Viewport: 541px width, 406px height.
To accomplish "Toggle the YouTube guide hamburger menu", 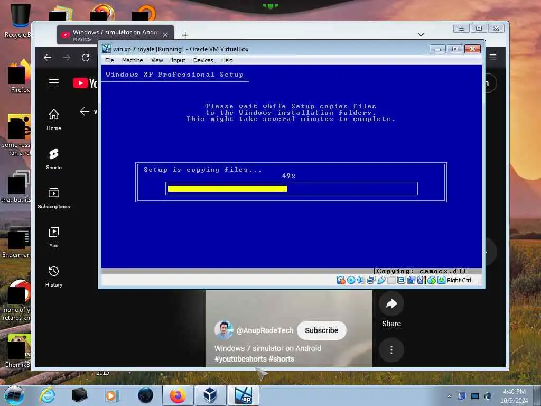I will [x=54, y=83].
